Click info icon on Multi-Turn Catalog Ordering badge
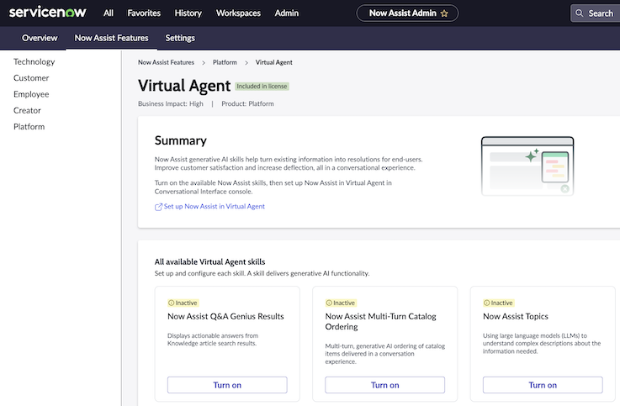620x406 pixels. (329, 303)
